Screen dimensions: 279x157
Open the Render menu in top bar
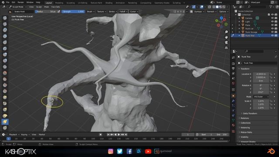click(20, 3)
